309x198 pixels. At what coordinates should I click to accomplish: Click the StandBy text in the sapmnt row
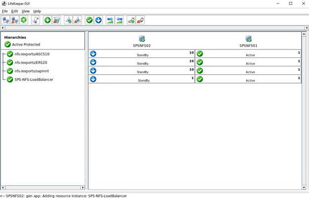143,72
